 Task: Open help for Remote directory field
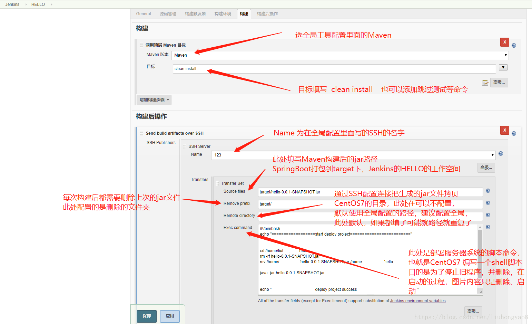[488, 215]
